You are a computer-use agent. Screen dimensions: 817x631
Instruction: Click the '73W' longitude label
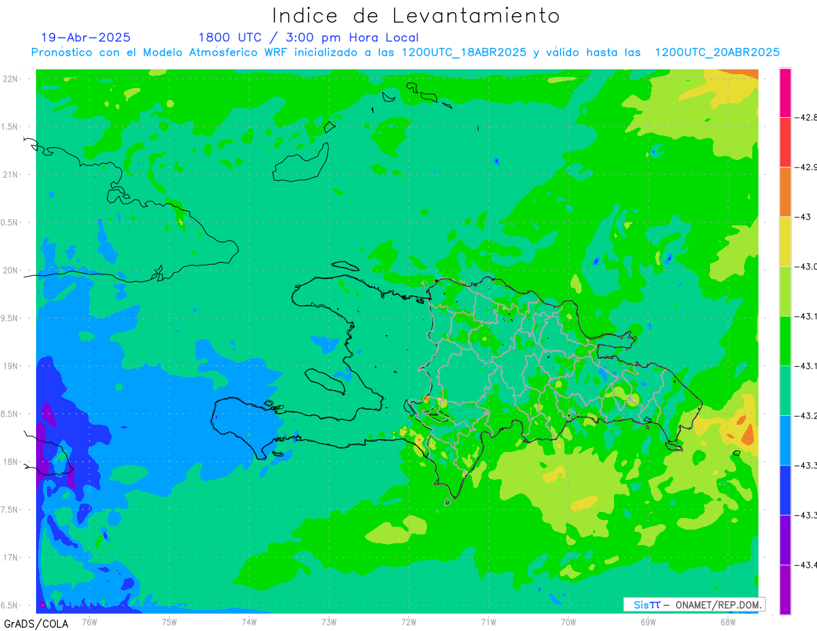[x=329, y=621]
